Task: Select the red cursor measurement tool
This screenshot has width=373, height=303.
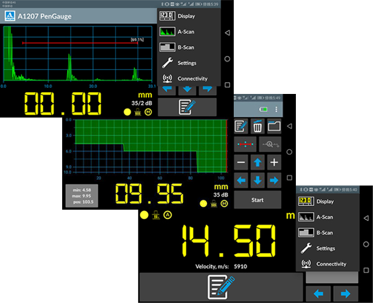Action: point(246,144)
